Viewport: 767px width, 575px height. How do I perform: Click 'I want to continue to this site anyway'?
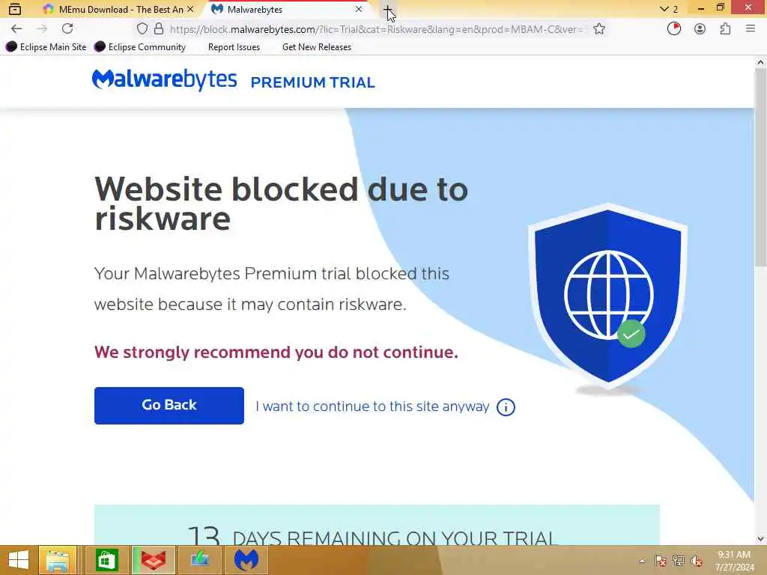tap(372, 407)
